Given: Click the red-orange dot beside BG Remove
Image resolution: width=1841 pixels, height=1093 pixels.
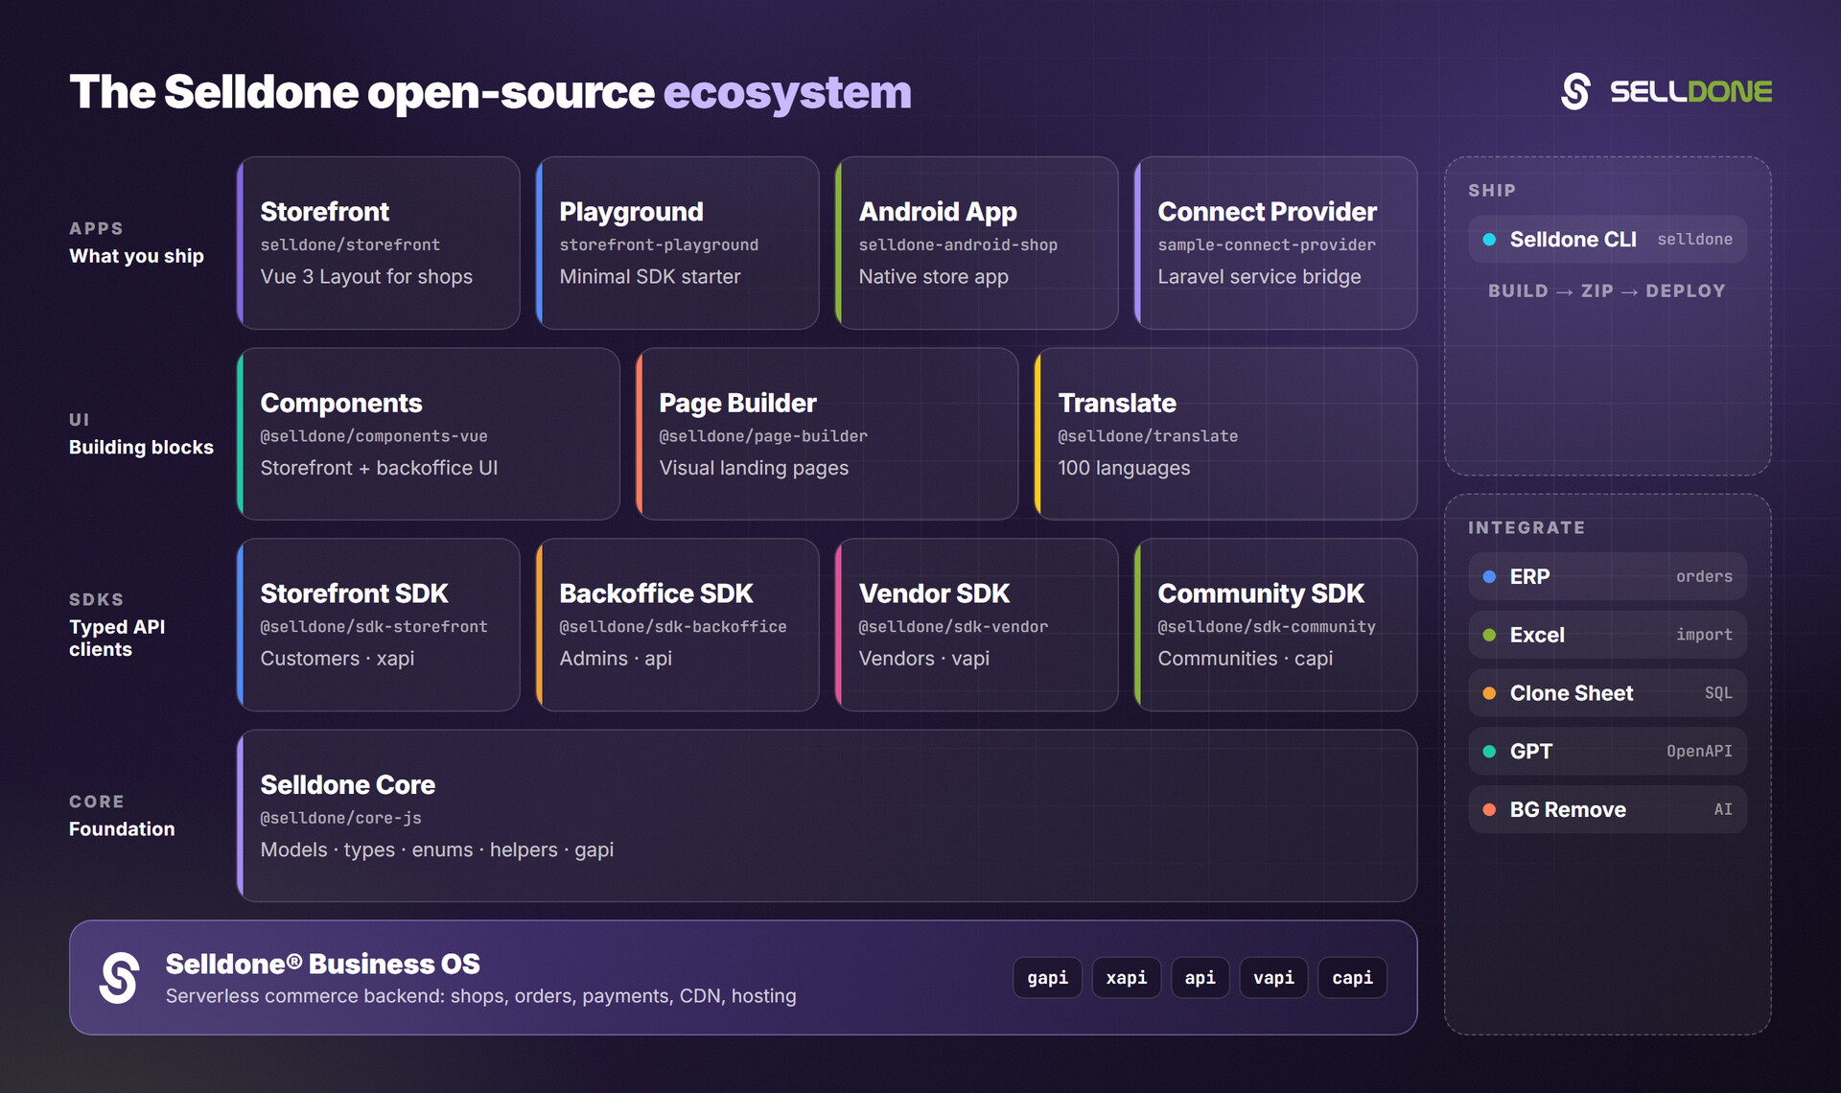Looking at the screenshot, I should tap(1489, 810).
